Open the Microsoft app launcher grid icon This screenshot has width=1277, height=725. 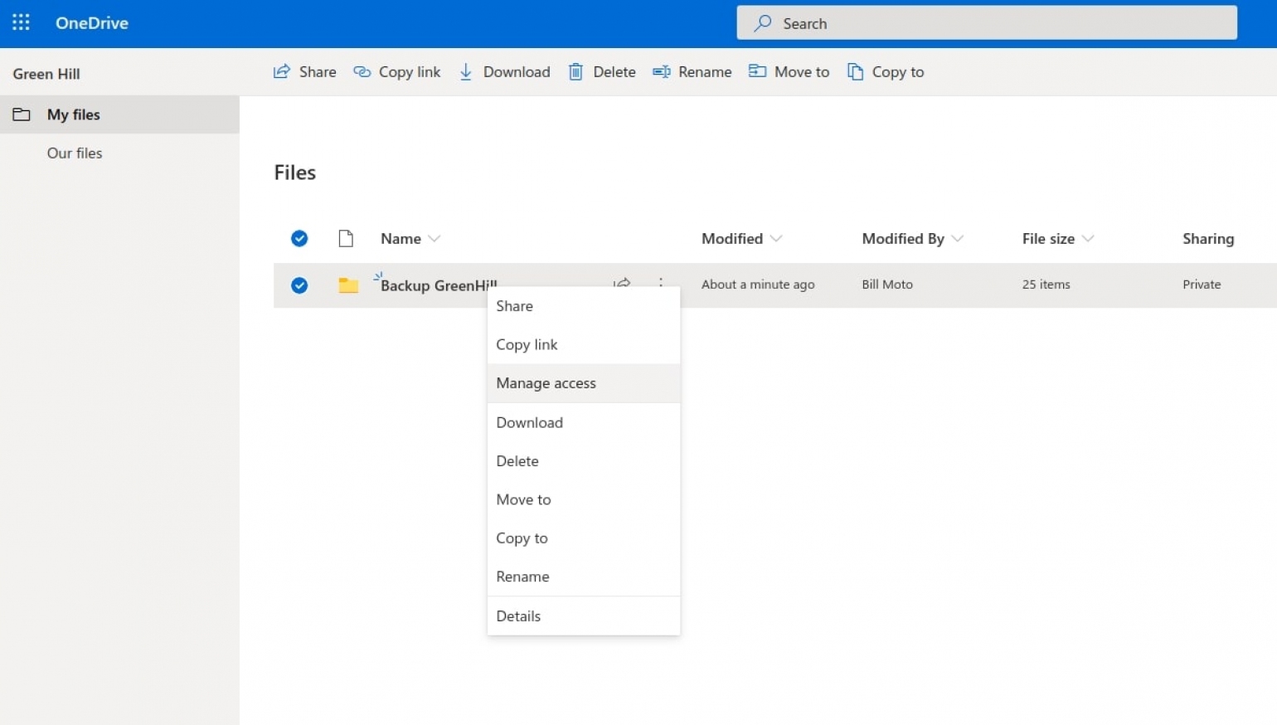(21, 22)
